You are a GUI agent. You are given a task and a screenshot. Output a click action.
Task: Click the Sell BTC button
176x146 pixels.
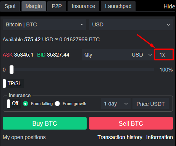[131, 123]
